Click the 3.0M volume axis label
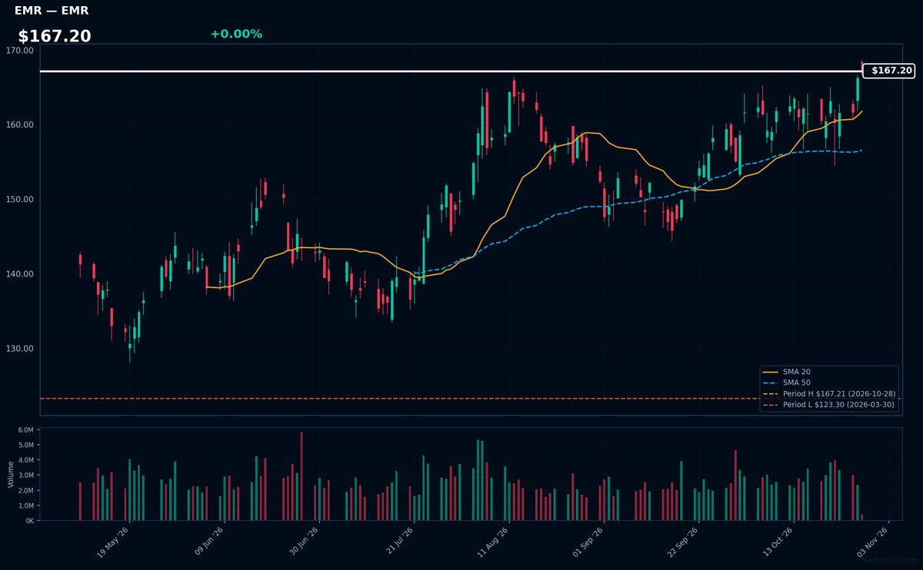The width and height of the screenshot is (923, 570). coord(25,476)
